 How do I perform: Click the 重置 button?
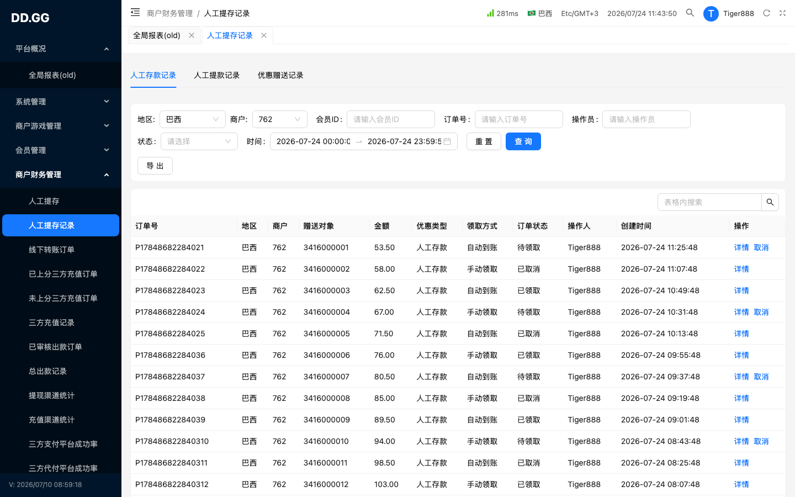point(484,141)
